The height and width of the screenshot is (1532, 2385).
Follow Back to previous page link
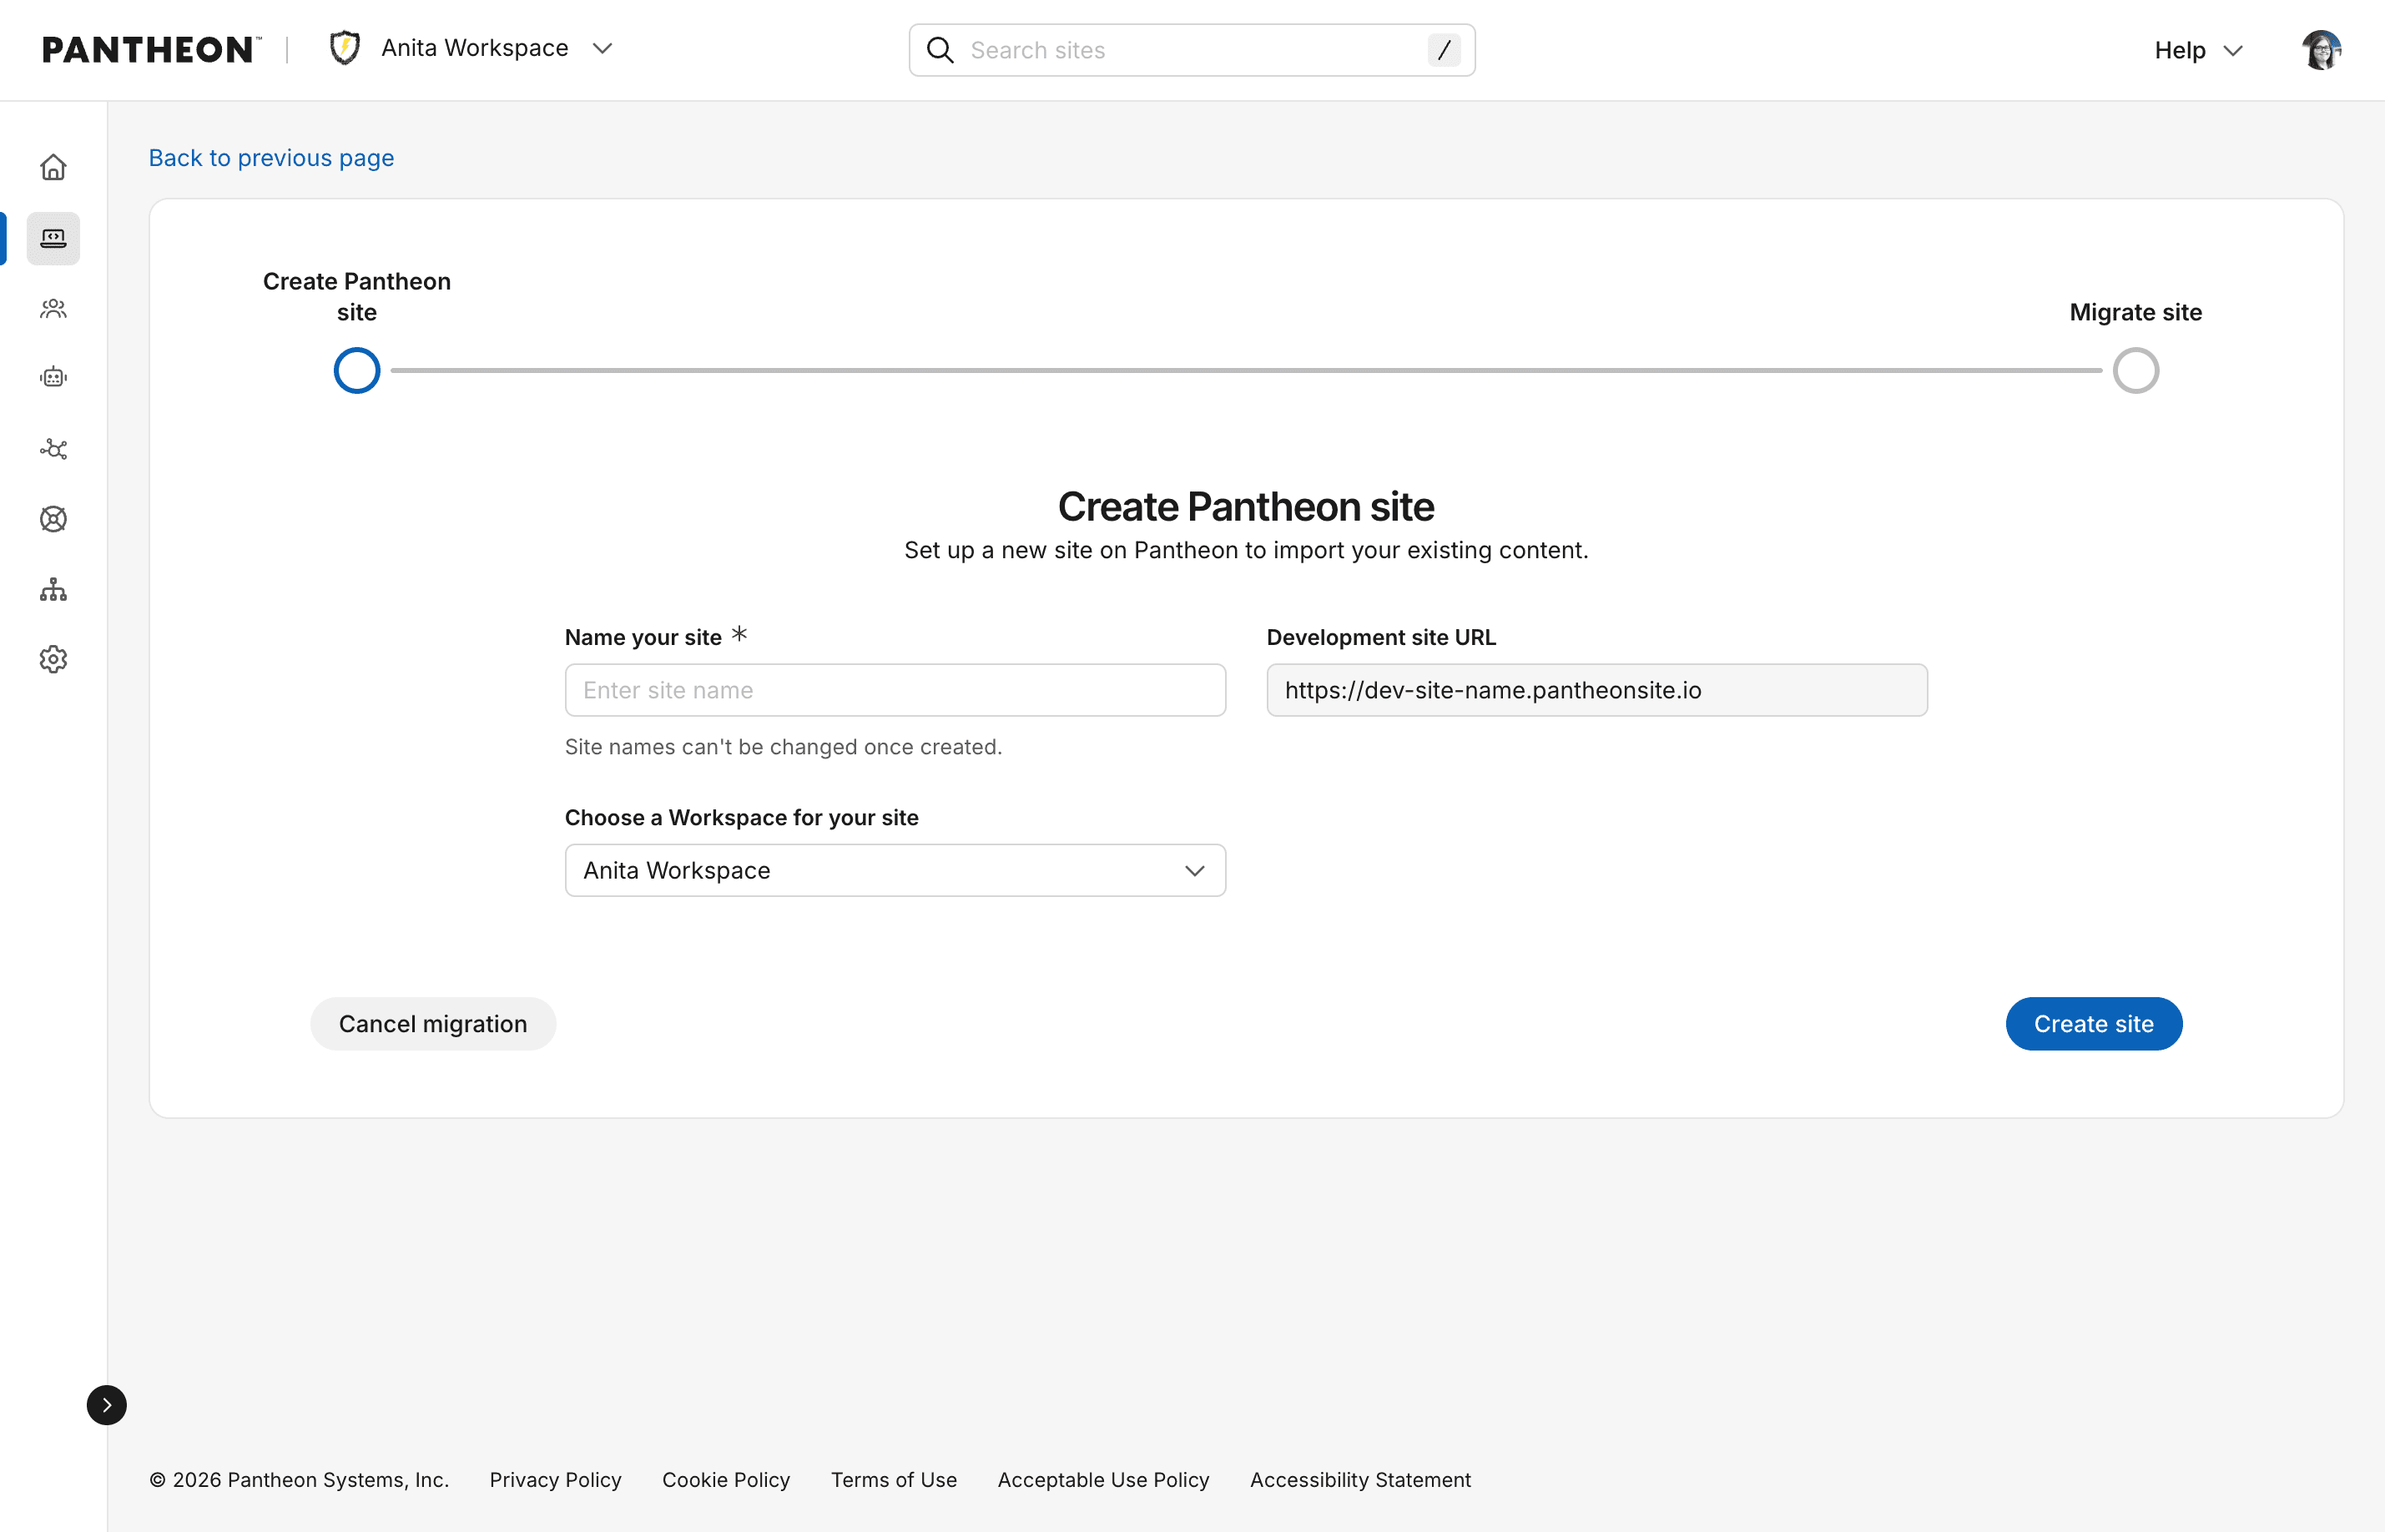[271, 159]
